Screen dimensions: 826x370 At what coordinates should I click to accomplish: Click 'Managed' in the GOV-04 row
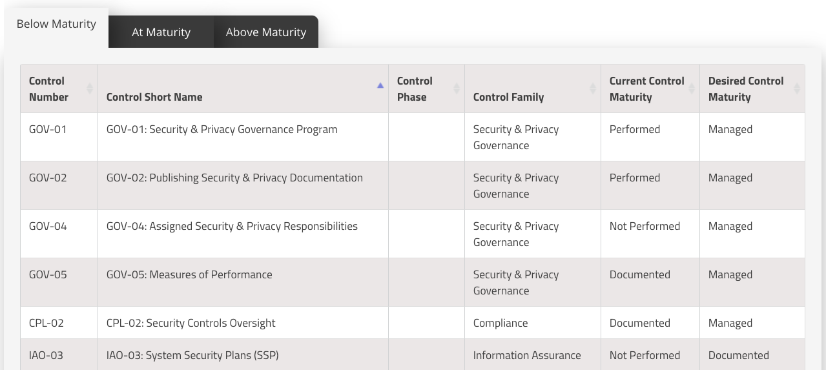point(730,226)
